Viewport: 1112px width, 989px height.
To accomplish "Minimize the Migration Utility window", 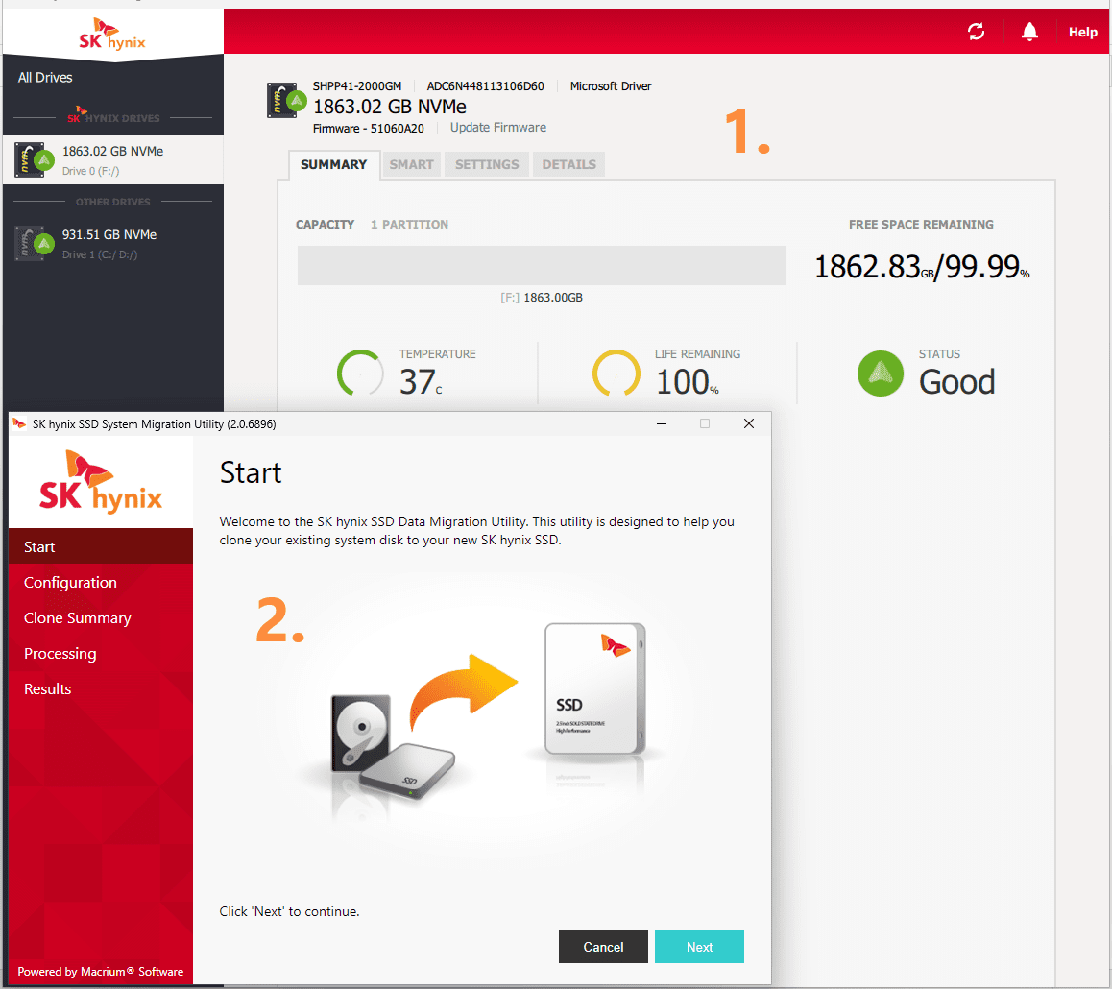I will (x=661, y=424).
